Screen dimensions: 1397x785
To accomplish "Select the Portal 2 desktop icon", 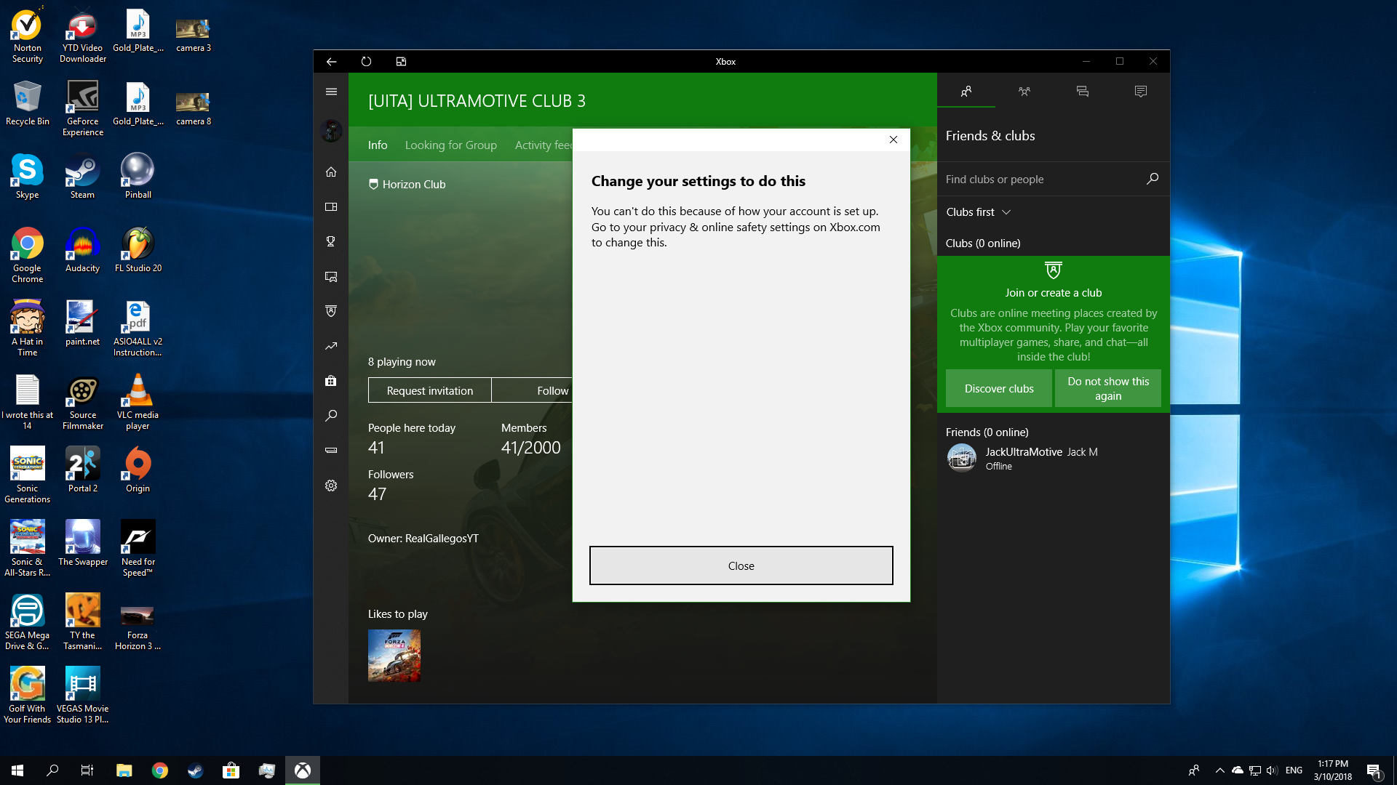I will (82, 470).
